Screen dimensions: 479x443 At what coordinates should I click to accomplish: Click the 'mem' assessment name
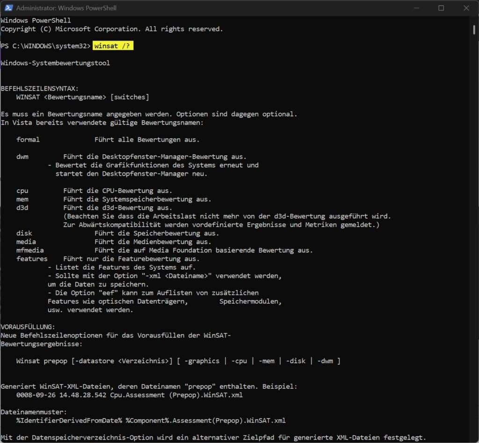[22, 200]
